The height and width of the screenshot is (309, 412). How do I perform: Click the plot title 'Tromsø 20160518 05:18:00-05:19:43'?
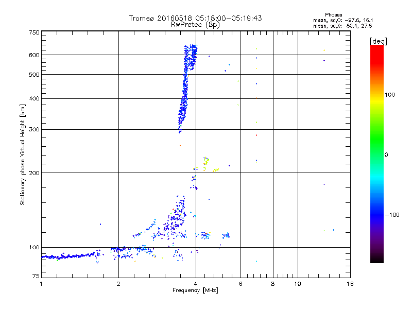pos(195,18)
